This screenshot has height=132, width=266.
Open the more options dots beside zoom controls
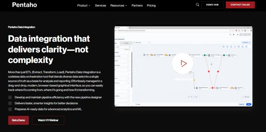coord(199,97)
